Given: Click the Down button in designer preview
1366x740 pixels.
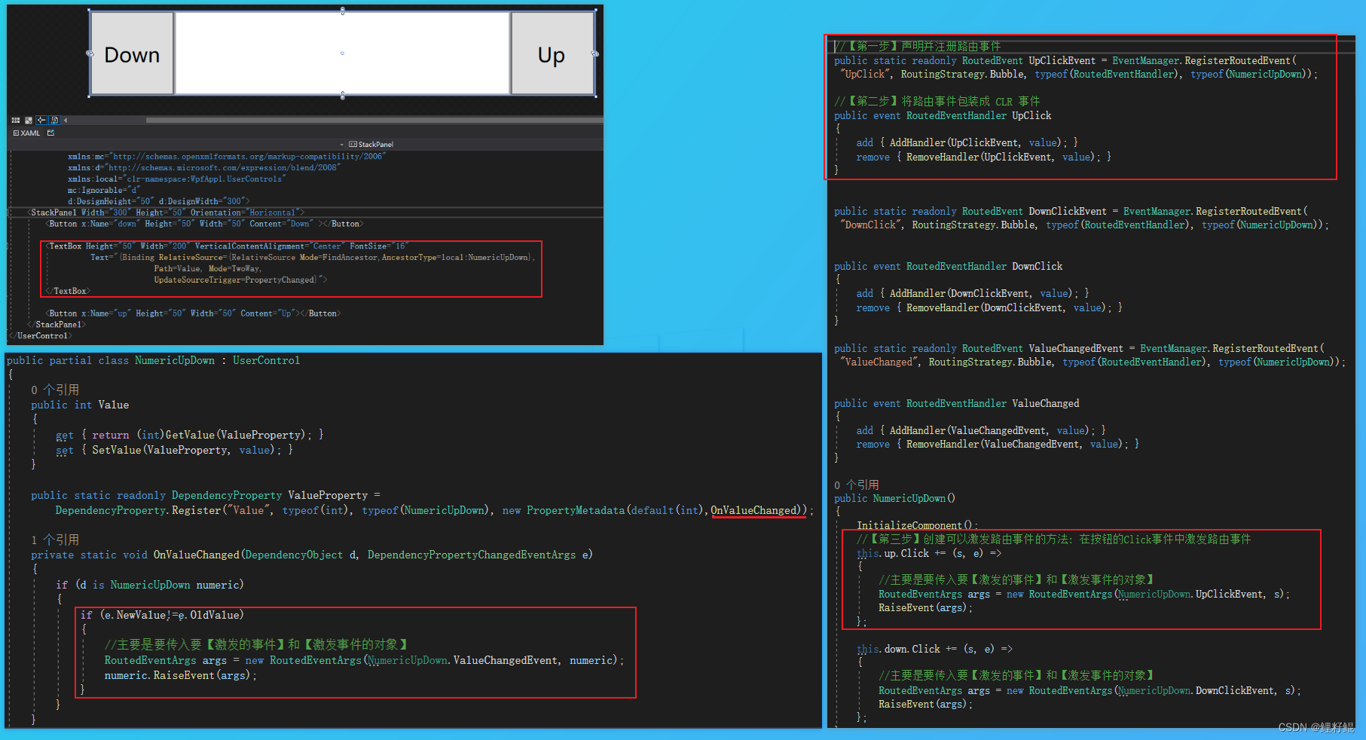Looking at the screenshot, I should pos(132,54).
